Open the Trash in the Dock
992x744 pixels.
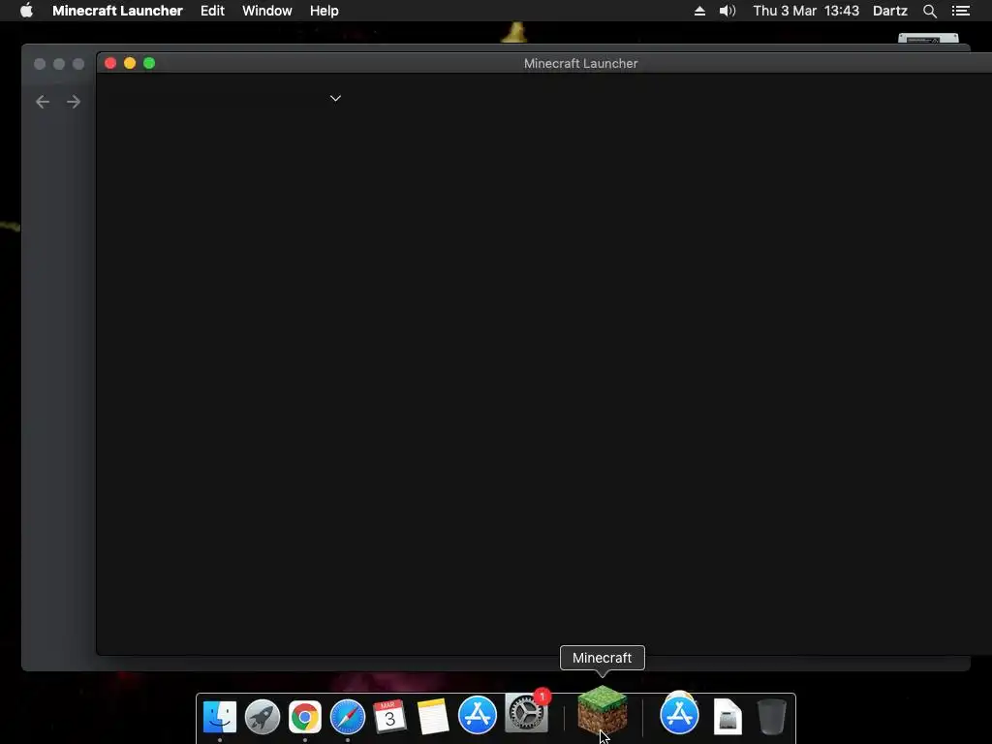[x=772, y=717]
